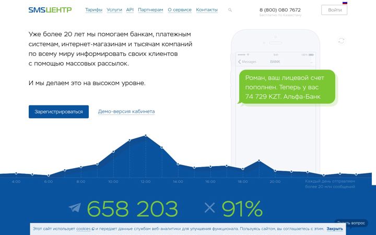Open the Демо-версия кабинета link

(x=126, y=112)
